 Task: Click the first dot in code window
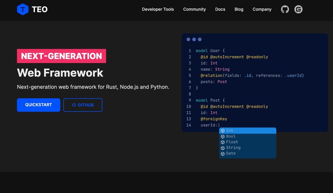click(188, 40)
